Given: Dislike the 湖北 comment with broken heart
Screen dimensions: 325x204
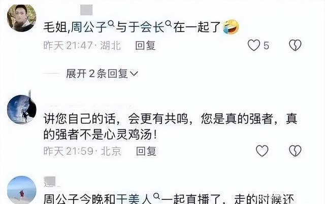Looking at the screenshot, I should (295, 45).
